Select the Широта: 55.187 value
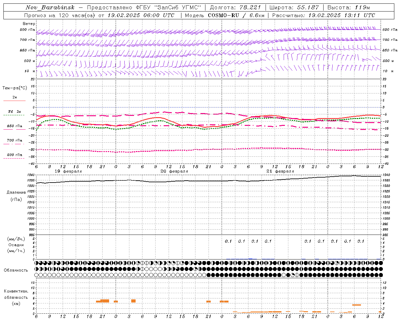This screenshot has width=399, height=319. (294, 7)
